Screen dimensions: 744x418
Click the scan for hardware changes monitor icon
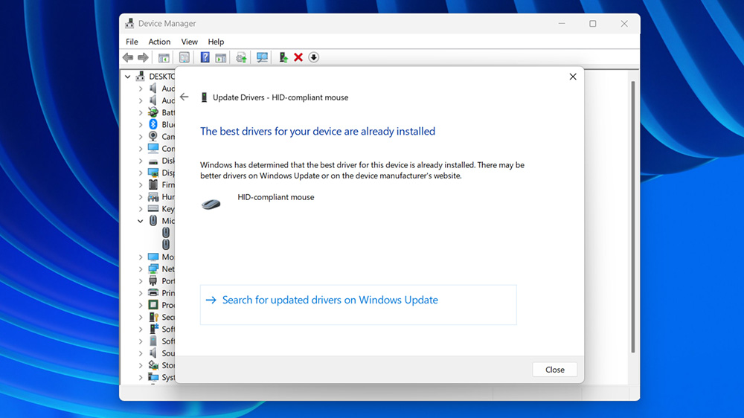(262, 57)
